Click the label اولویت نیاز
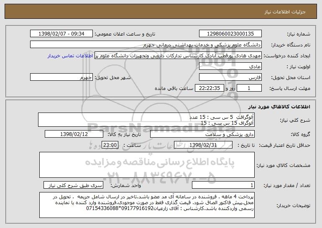The height and width of the screenshot is (228, 322). [x=299, y=67]
